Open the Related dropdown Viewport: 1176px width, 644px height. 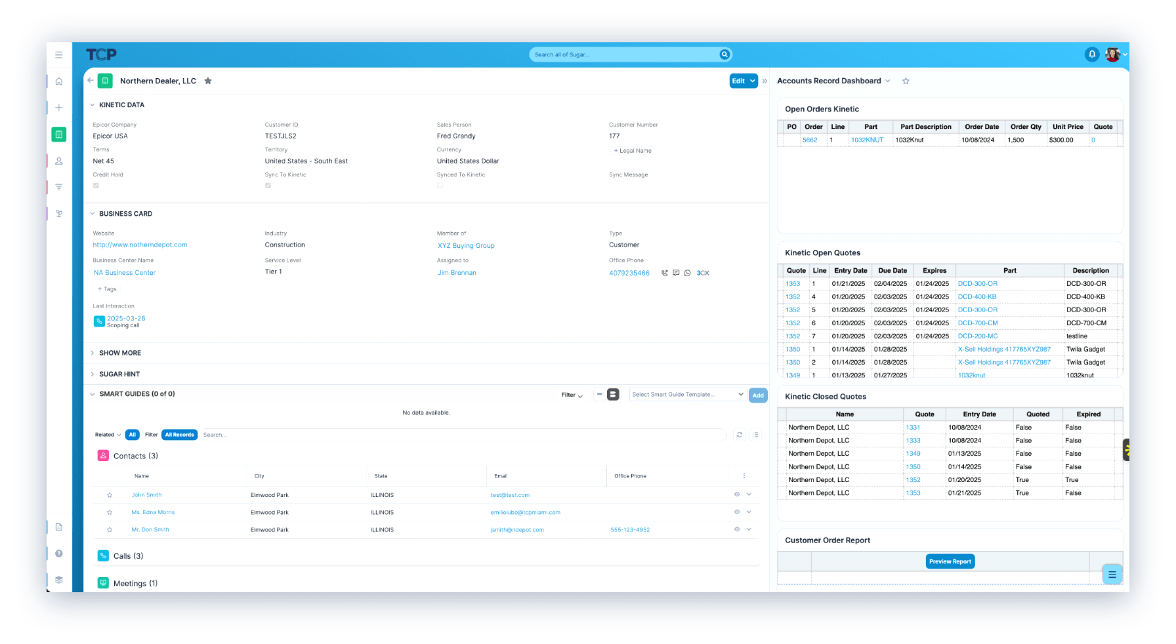click(x=108, y=435)
